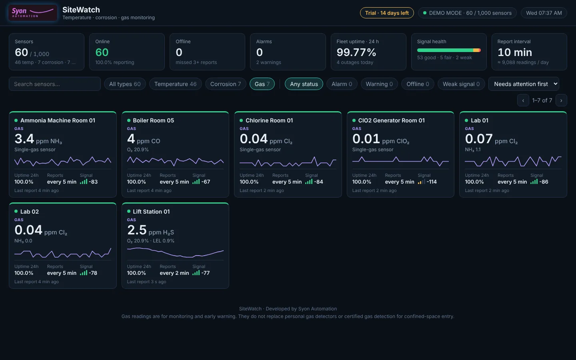Toggle the Alarm 0 status filter
This screenshot has width=576, height=360.
click(342, 84)
